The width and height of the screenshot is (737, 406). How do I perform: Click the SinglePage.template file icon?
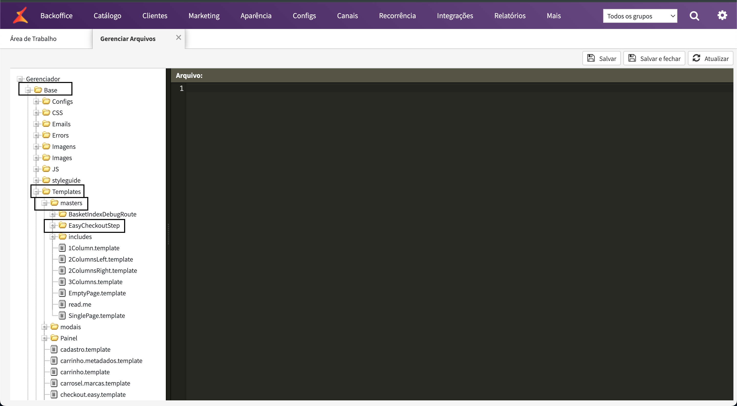62,315
